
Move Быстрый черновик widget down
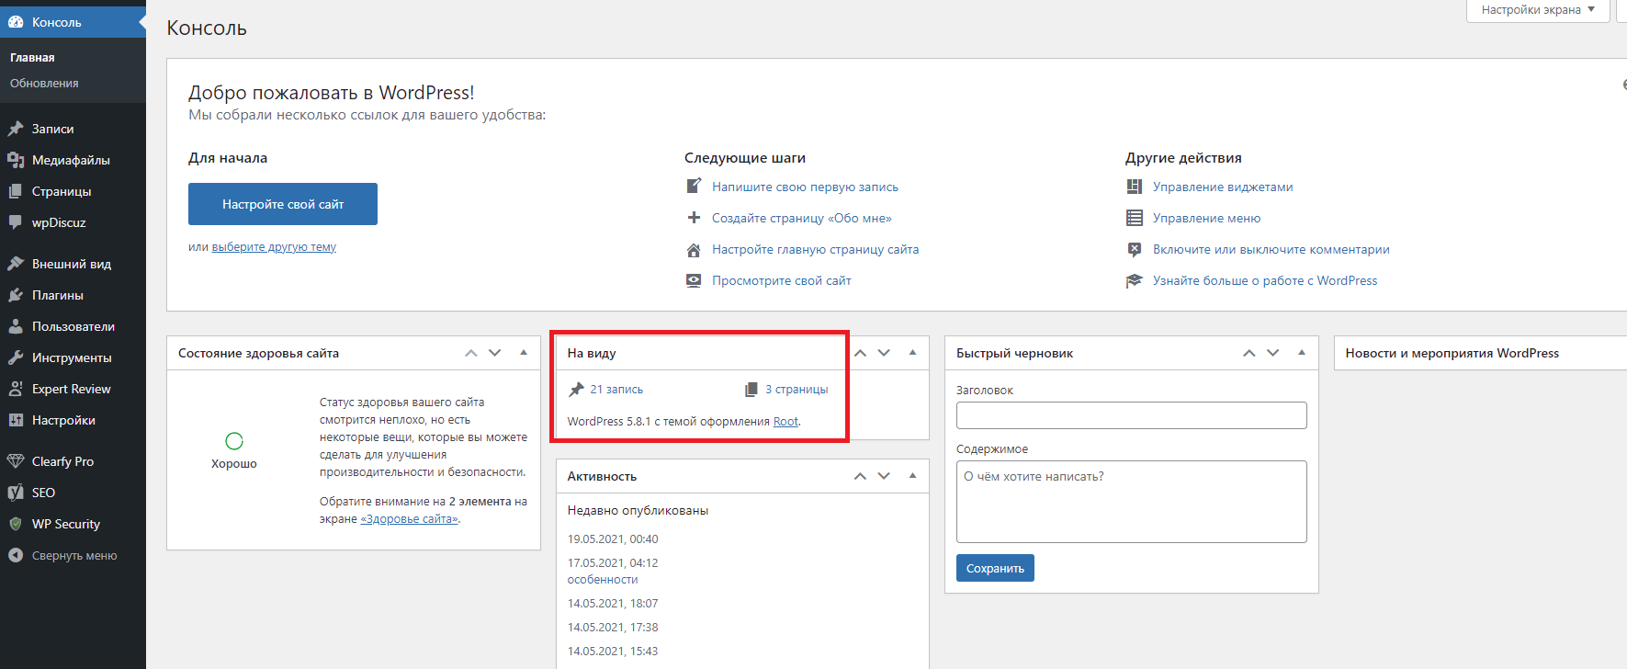click(x=1273, y=353)
